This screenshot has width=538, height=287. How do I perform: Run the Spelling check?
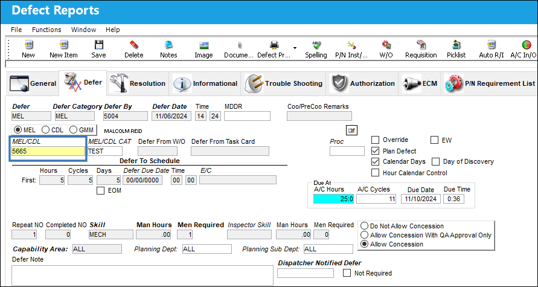pyautogui.click(x=316, y=45)
